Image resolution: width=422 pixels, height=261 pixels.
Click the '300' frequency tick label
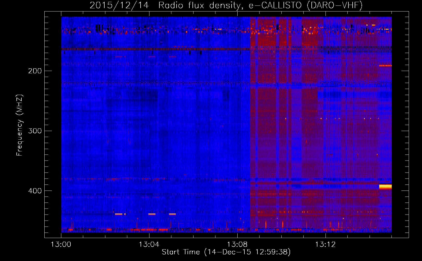click(35, 131)
